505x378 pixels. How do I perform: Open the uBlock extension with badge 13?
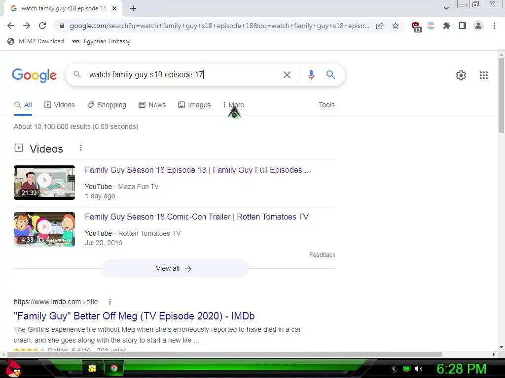coord(416,27)
